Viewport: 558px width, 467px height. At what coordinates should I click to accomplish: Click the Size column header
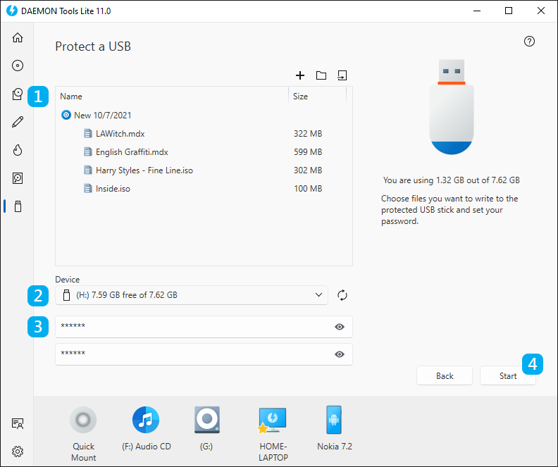(x=317, y=96)
